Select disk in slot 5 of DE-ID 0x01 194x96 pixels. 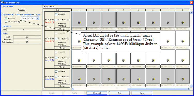(108, 76)
